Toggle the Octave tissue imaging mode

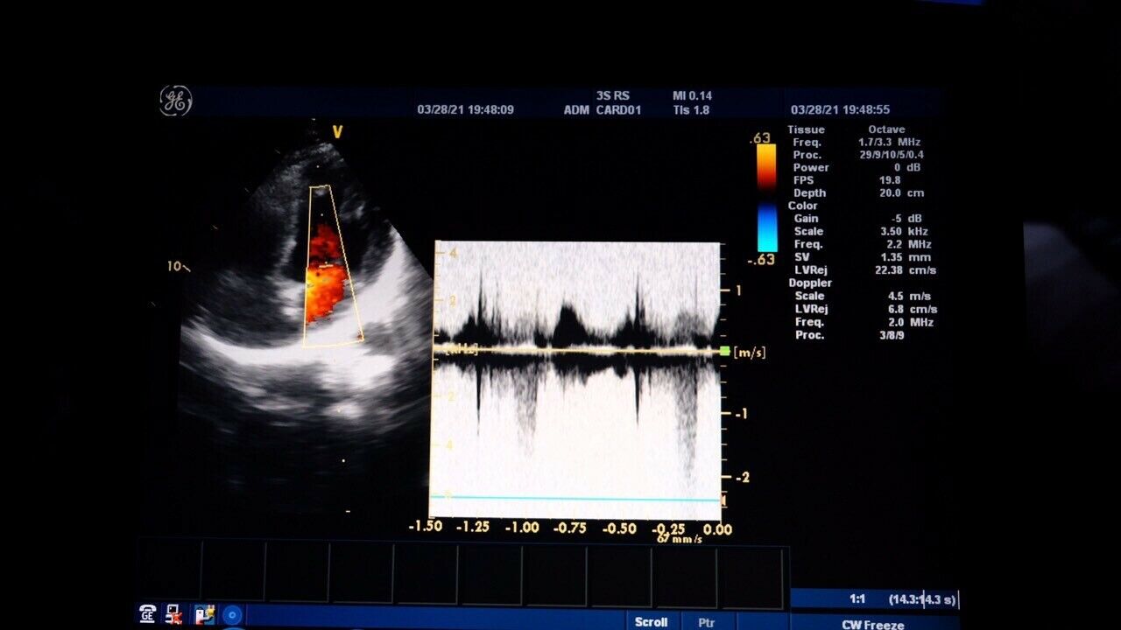click(885, 129)
